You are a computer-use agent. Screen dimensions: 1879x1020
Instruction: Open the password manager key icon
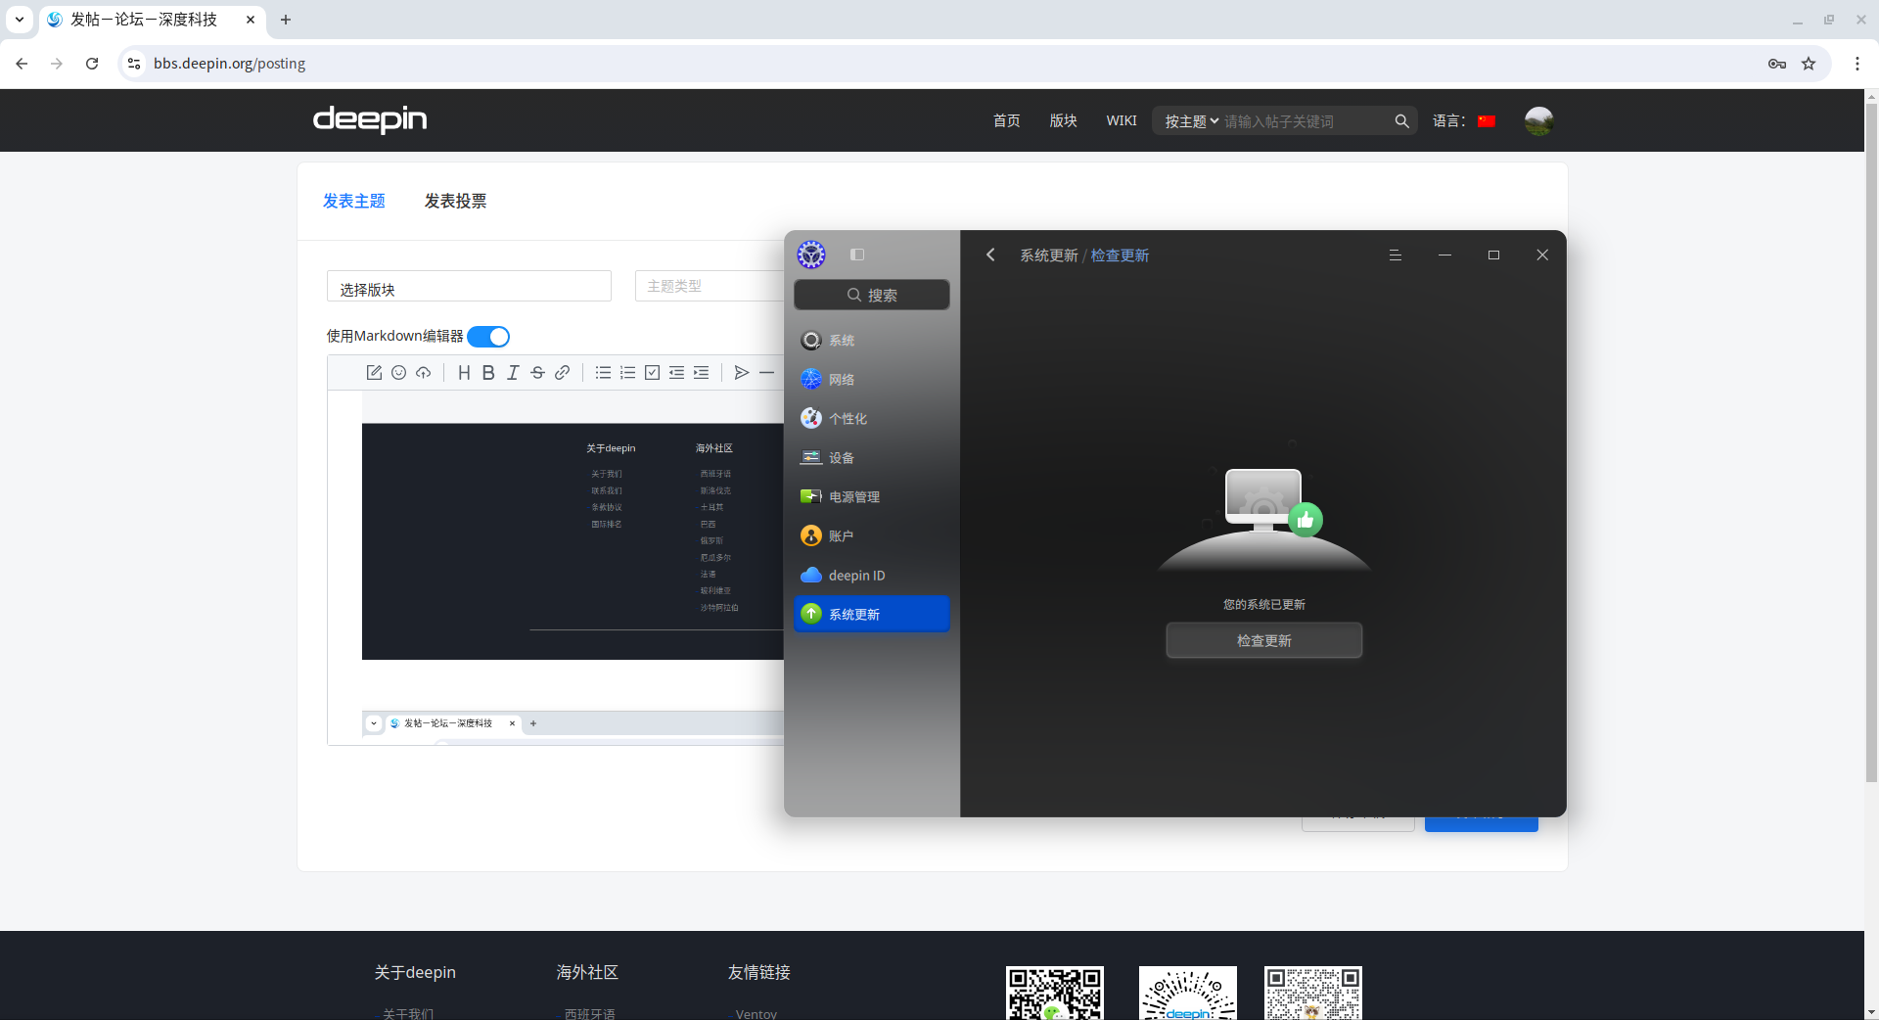pyautogui.click(x=1777, y=64)
